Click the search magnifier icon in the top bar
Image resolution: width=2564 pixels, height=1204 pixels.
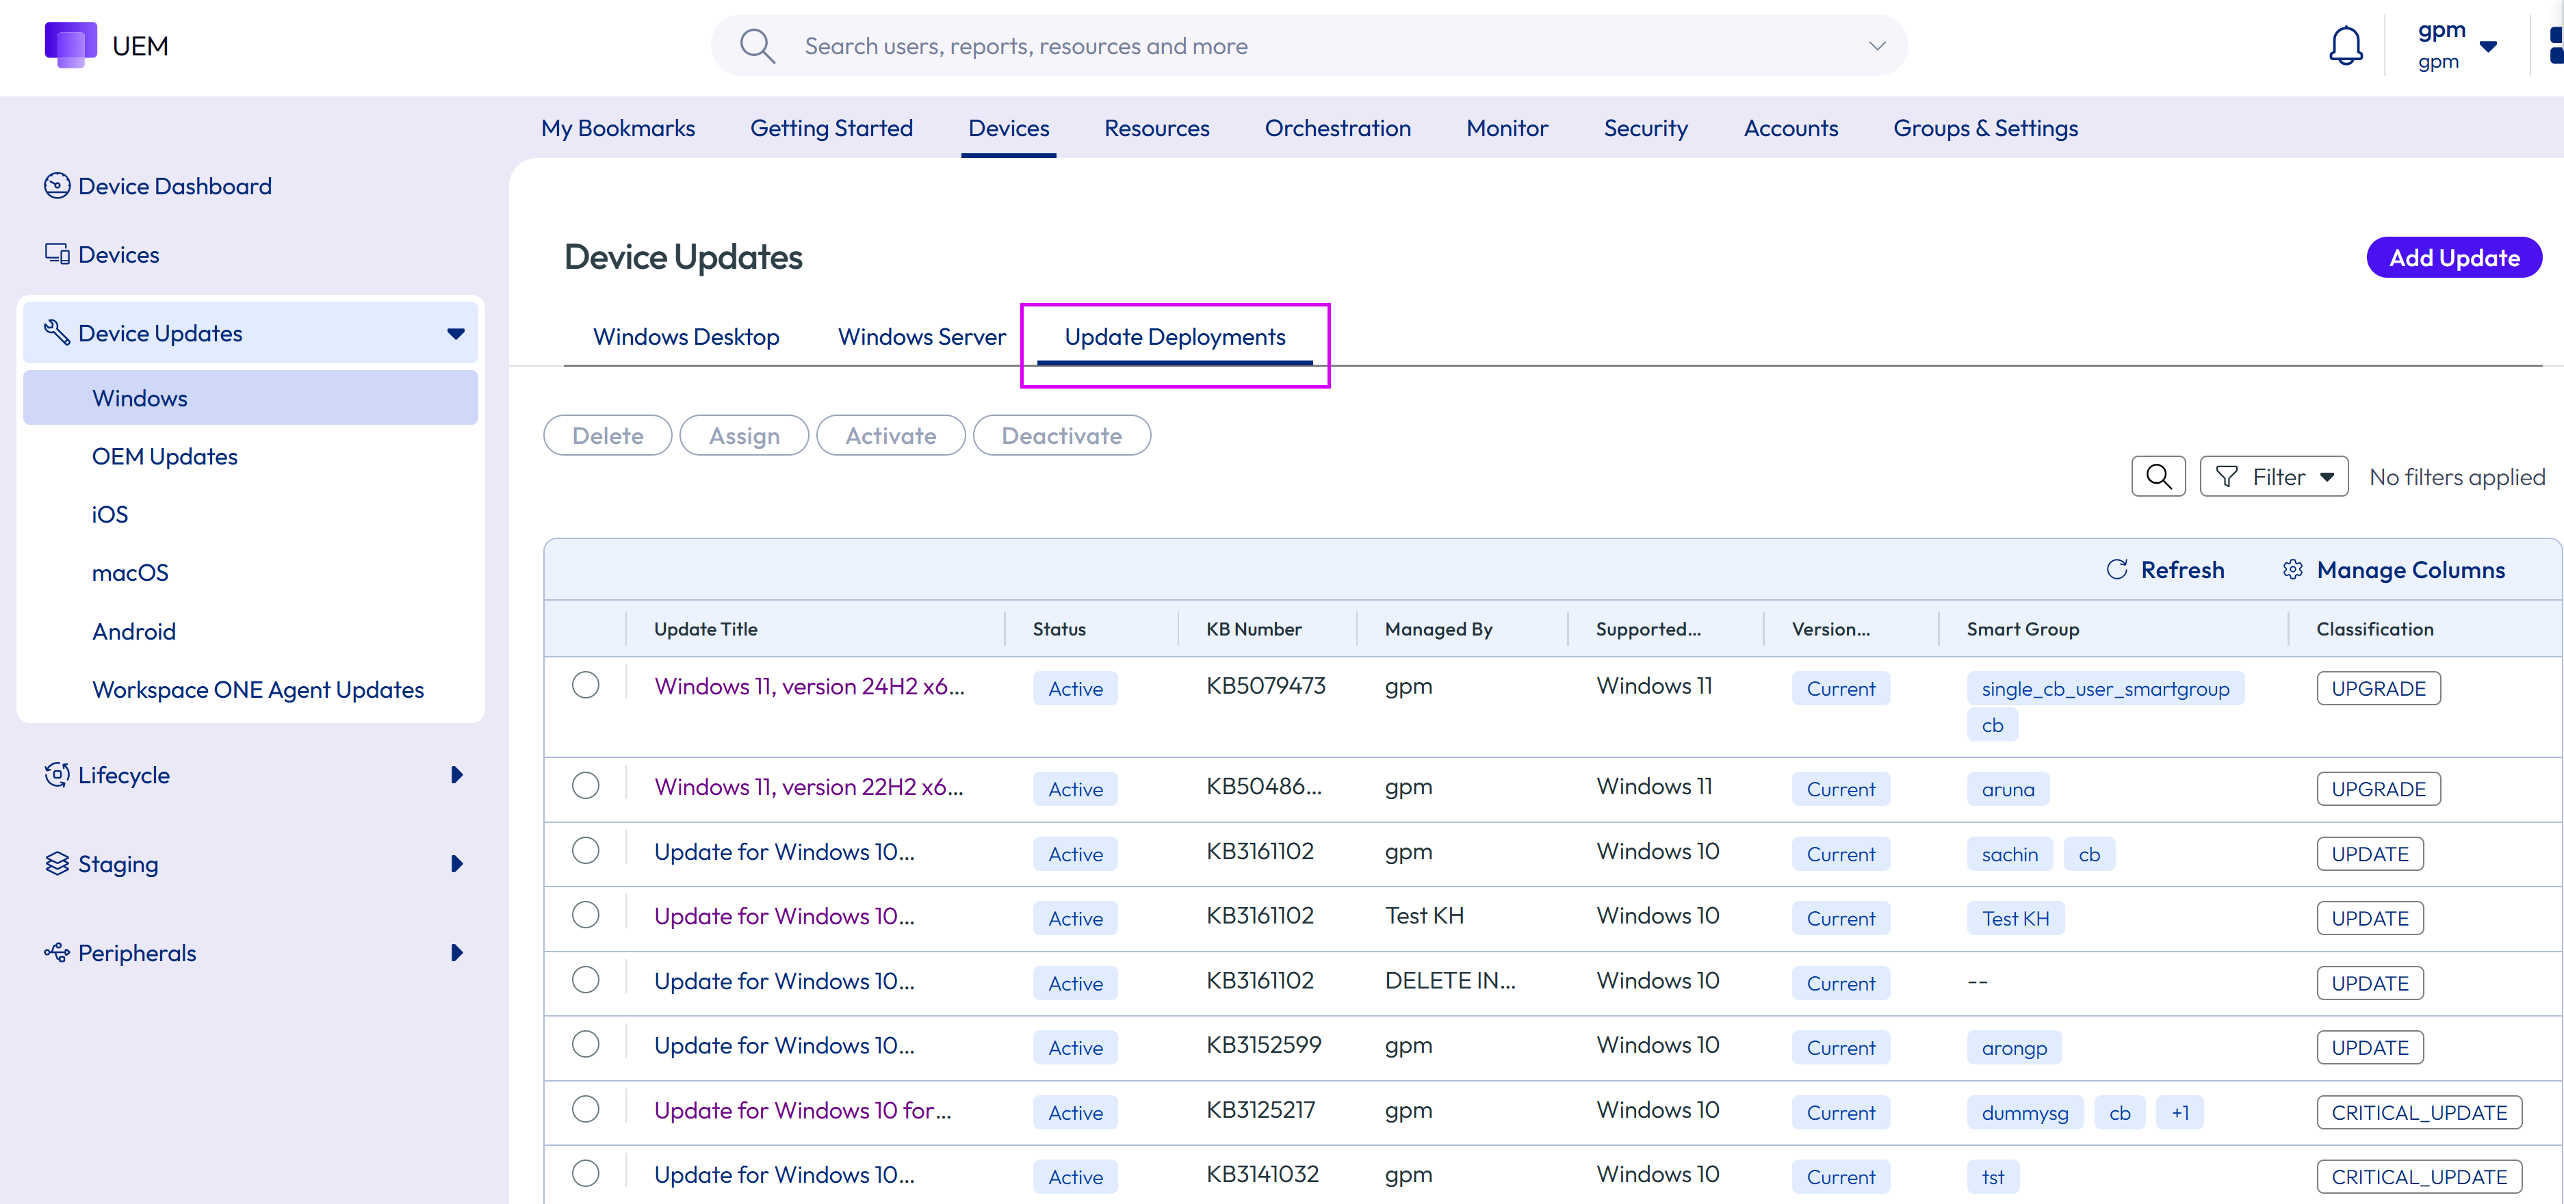(x=757, y=46)
